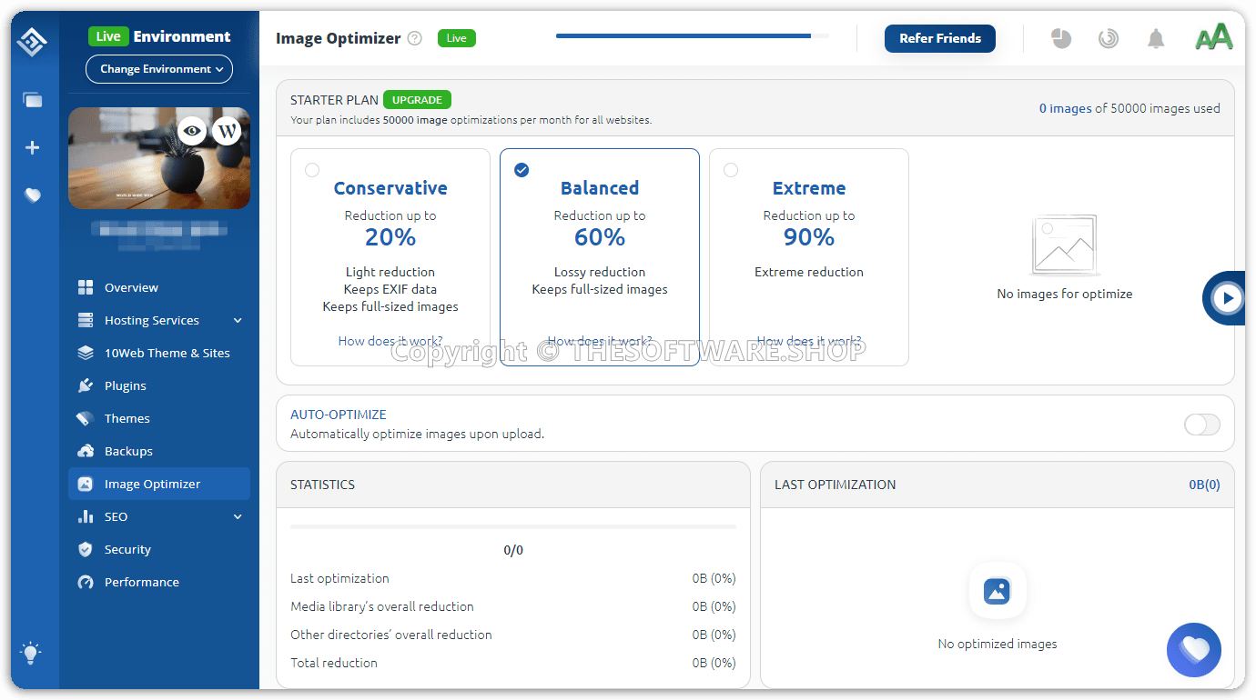Click the Statistics progress bar

pyautogui.click(x=513, y=526)
